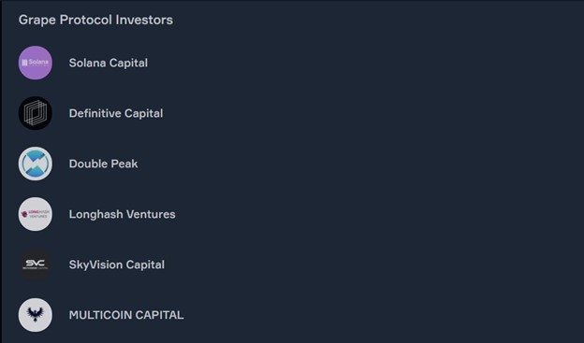Click the word MULTICOIN in the last row

(100, 315)
